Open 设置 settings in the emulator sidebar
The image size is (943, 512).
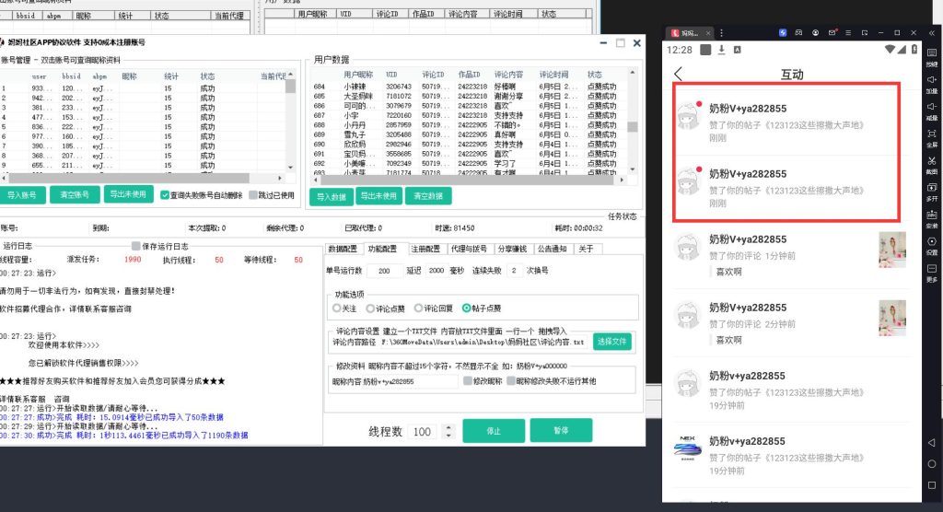tap(931, 243)
